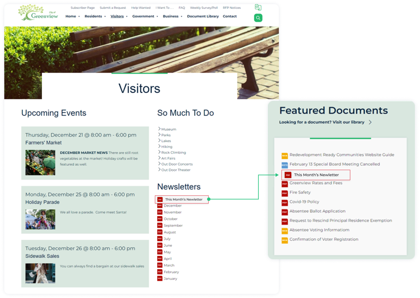Click the chevron next to Visit our library
420x298 pixels.
(370, 122)
